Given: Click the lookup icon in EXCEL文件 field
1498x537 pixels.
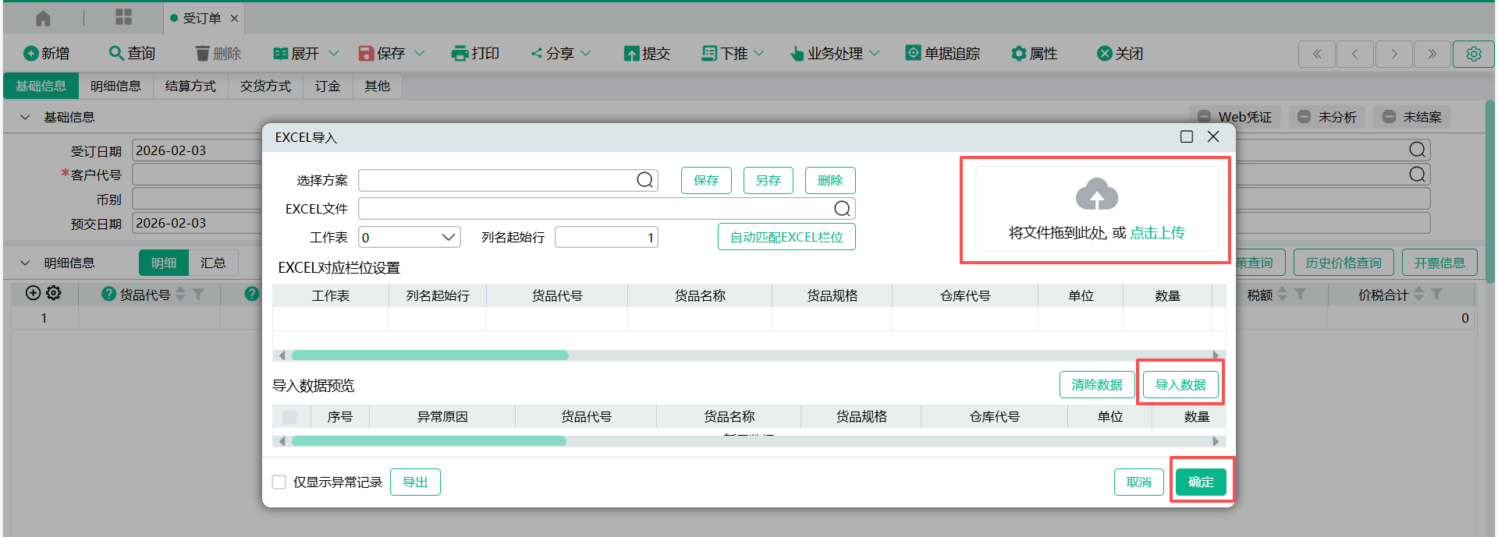Looking at the screenshot, I should [x=842, y=208].
